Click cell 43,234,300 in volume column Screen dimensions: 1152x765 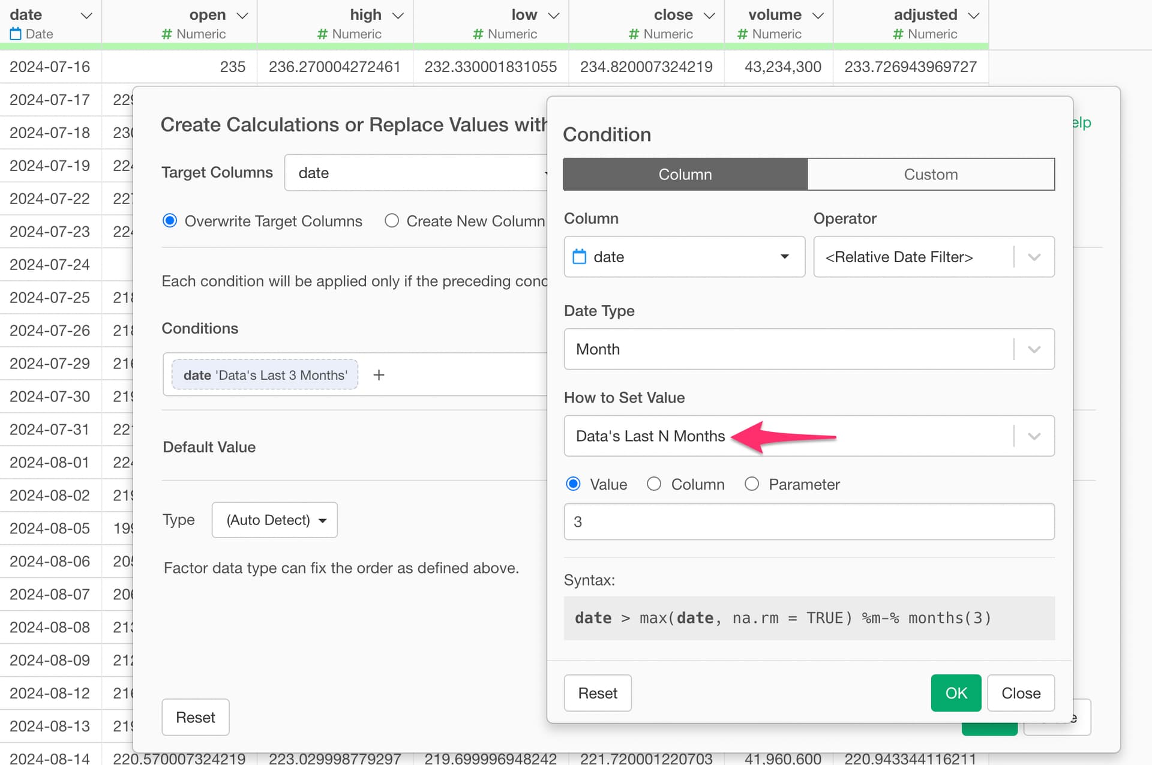pyautogui.click(x=779, y=67)
